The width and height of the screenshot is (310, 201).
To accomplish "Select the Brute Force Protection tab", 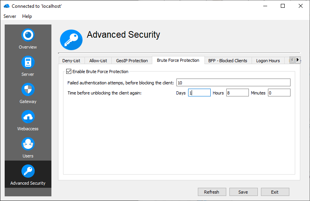I will [178, 60].
